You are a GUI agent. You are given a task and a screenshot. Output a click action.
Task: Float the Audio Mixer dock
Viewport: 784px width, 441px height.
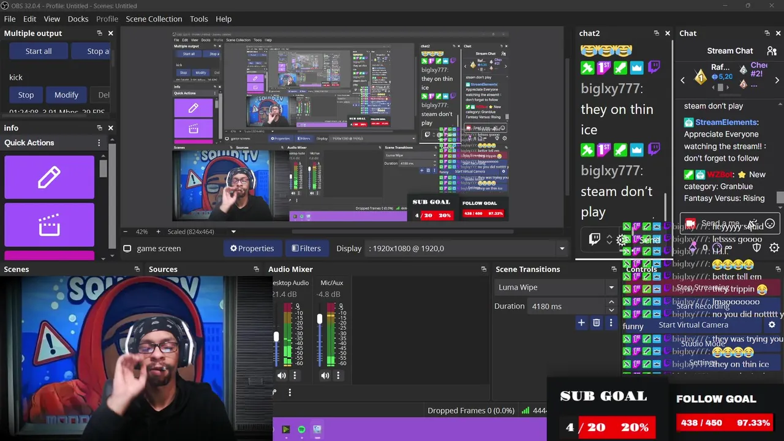(x=484, y=269)
